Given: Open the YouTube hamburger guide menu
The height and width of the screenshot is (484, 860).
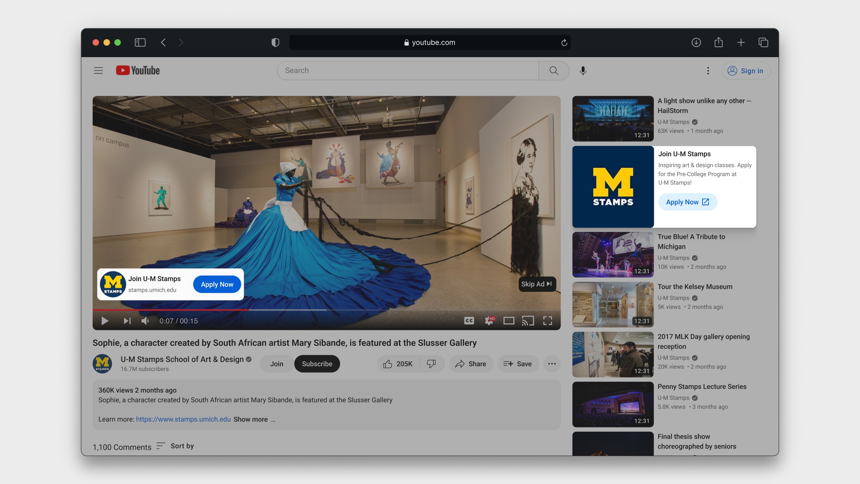Looking at the screenshot, I should 98,71.
